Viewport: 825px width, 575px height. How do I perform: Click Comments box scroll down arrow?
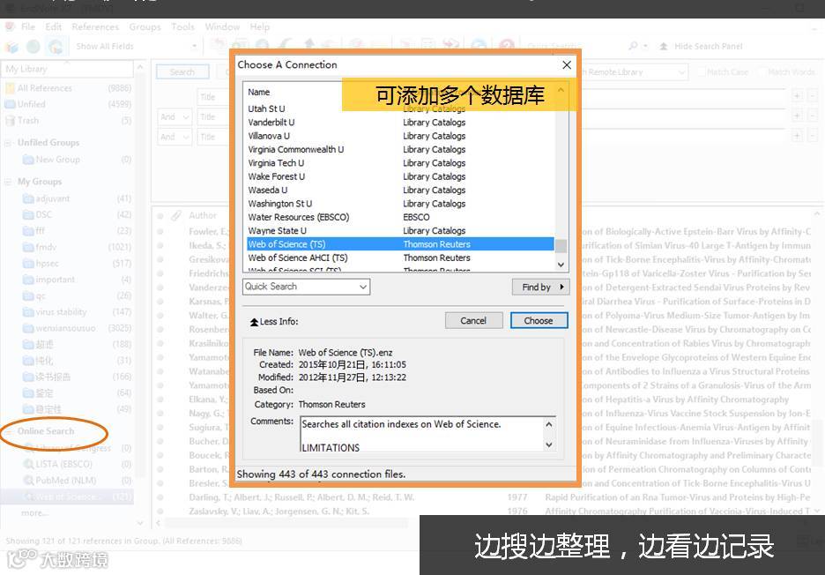click(549, 445)
